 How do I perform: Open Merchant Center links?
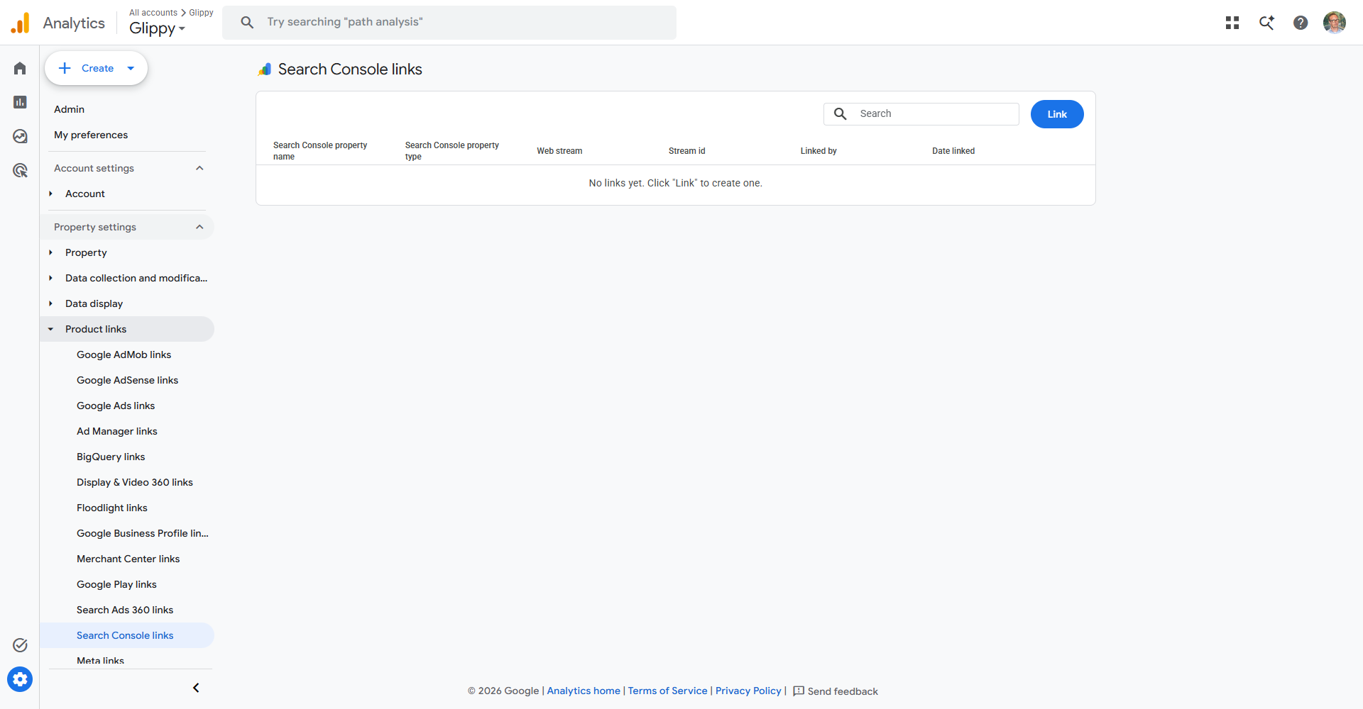[128, 559]
